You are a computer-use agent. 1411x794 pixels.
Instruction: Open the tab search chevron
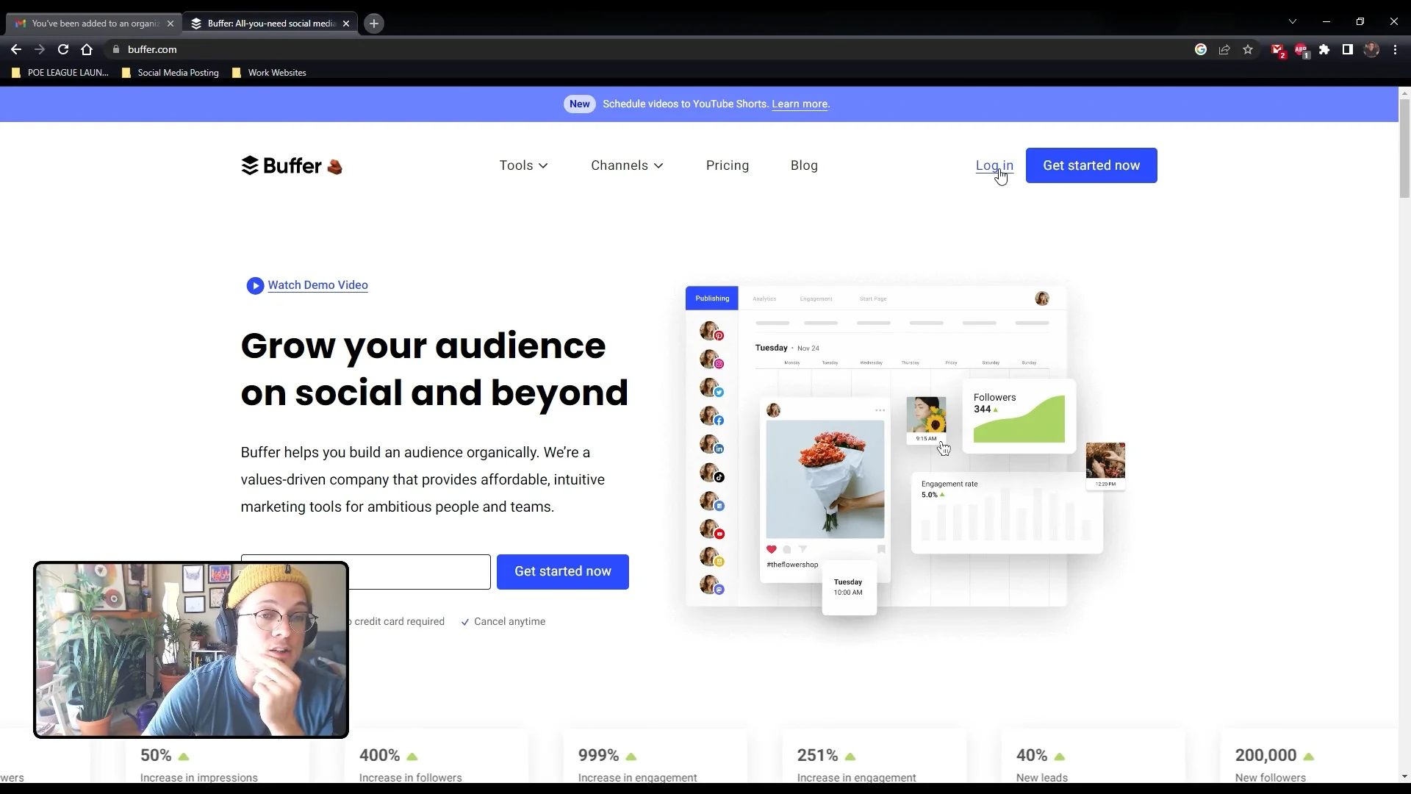tap(1293, 21)
